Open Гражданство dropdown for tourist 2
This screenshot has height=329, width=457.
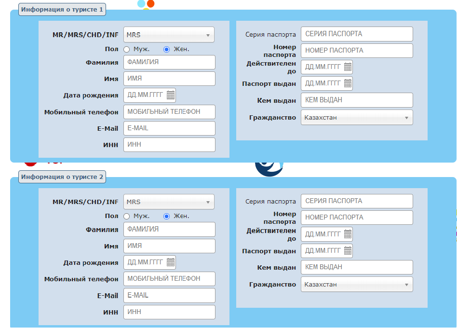pos(357,284)
